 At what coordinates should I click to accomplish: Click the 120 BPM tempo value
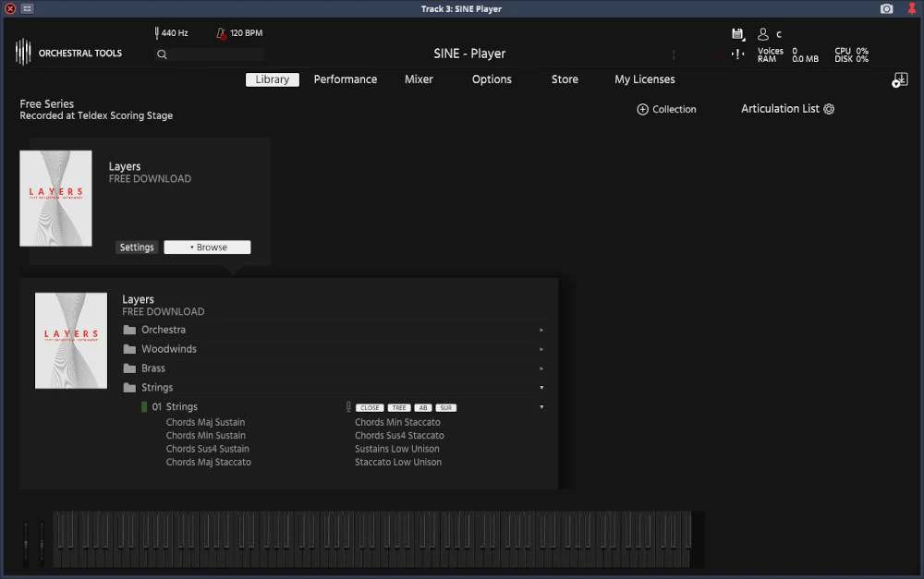click(247, 33)
